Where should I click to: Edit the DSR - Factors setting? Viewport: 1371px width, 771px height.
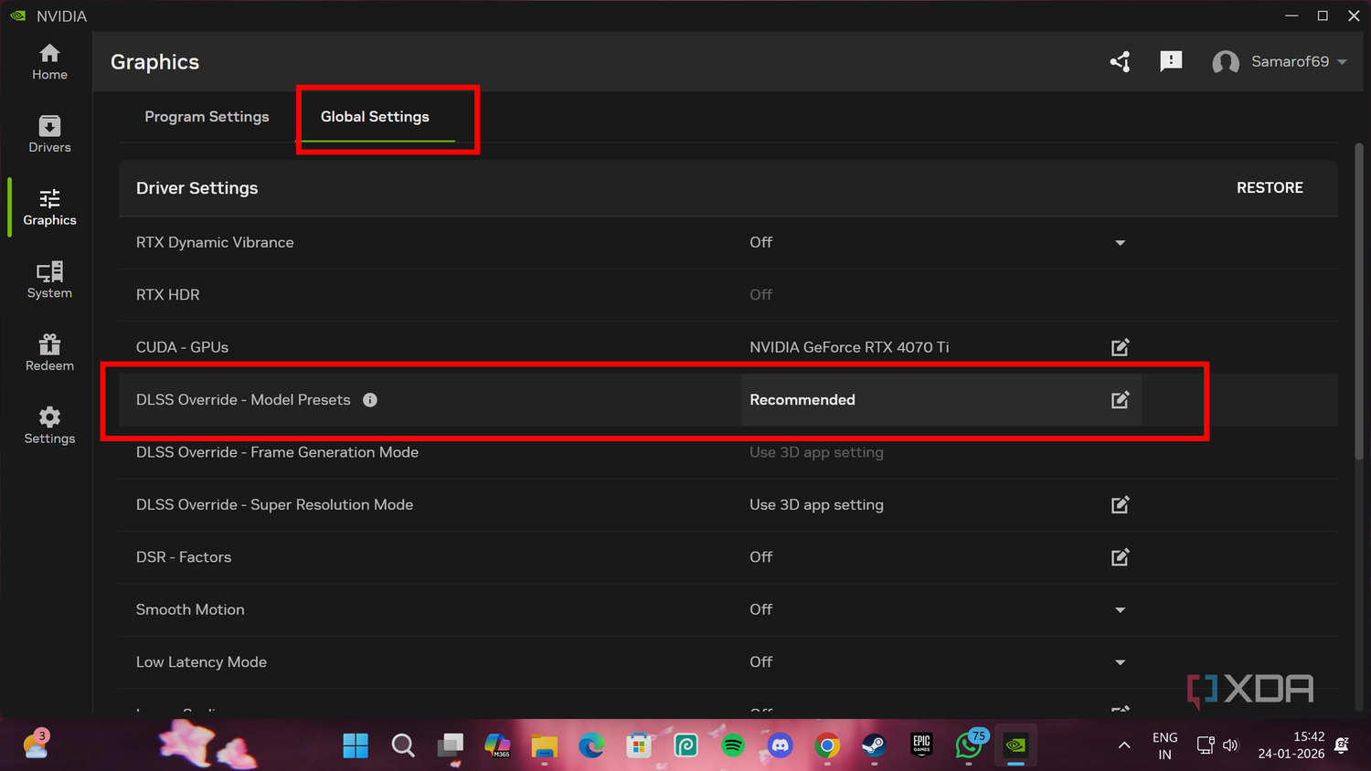tap(1121, 557)
